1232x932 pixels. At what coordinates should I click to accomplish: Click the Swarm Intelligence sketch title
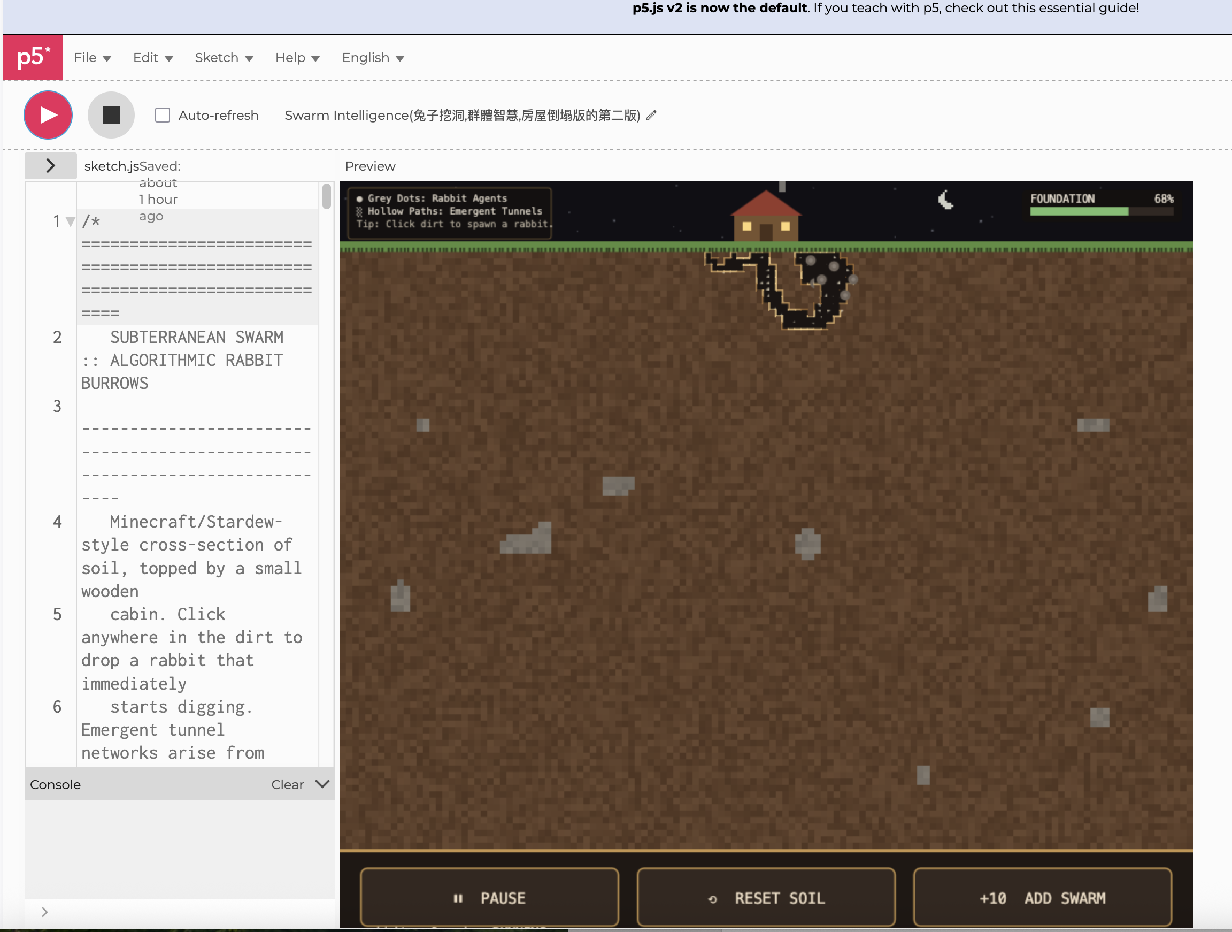[463, 116]
